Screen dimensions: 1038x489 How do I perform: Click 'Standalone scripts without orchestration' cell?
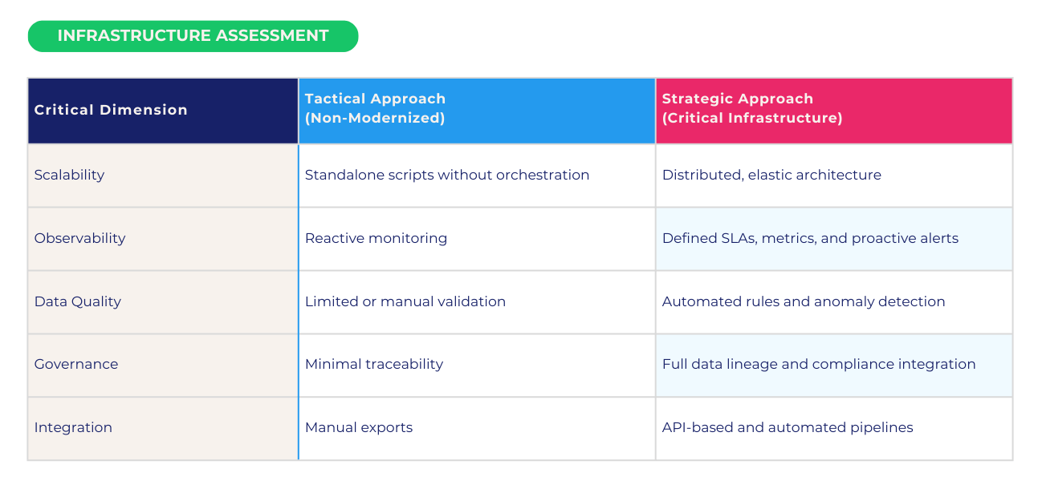pyautogui.click(x=447, y=175)
